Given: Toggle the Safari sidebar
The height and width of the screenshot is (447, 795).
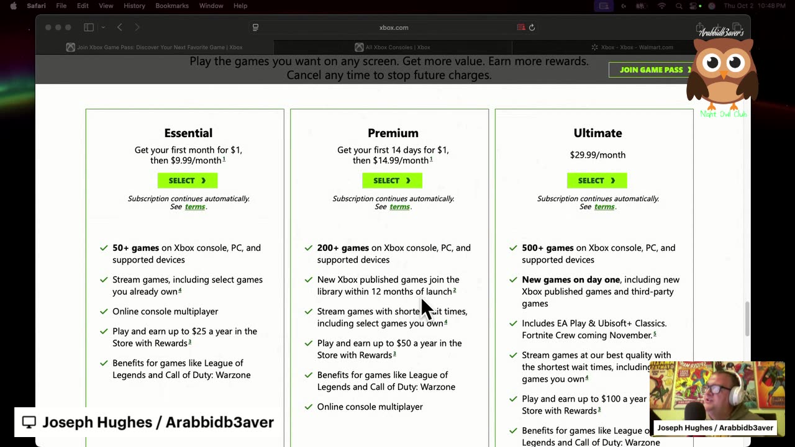Looking at the screenshot, I should point(89,27).
